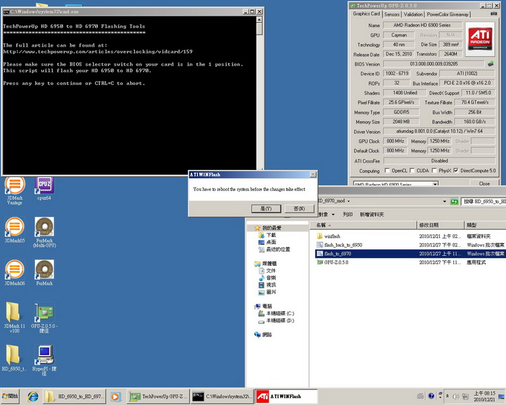This screenshot has width=506, height=405.
Task: Open Windows Media Player taskbar icon
Action: coord(115,396)
